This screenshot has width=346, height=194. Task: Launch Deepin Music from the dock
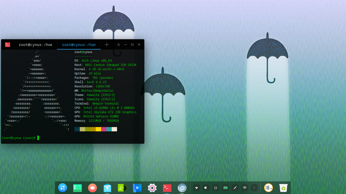click(x=122, y=188)
